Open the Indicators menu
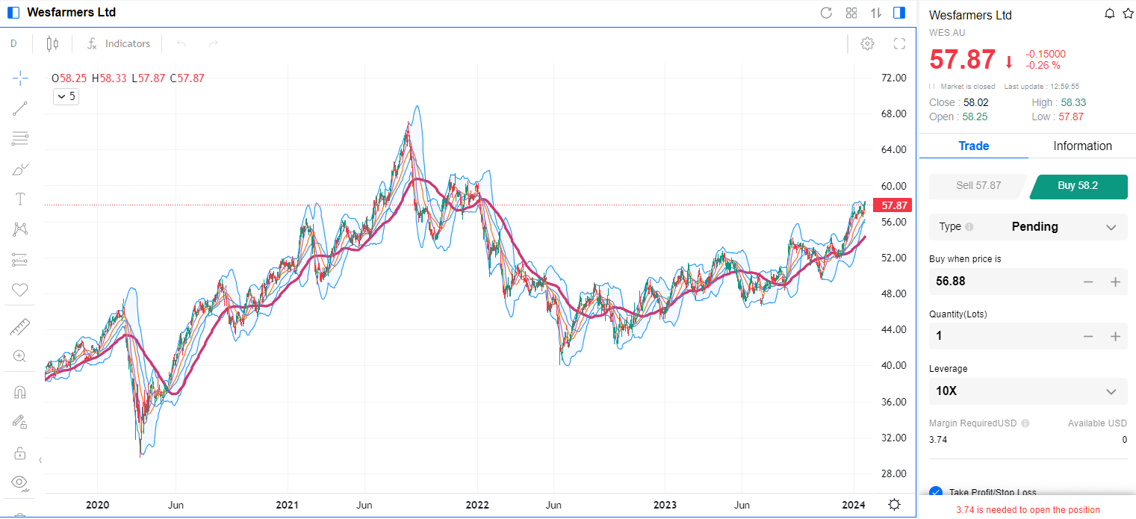 click(x=119, y=44)
